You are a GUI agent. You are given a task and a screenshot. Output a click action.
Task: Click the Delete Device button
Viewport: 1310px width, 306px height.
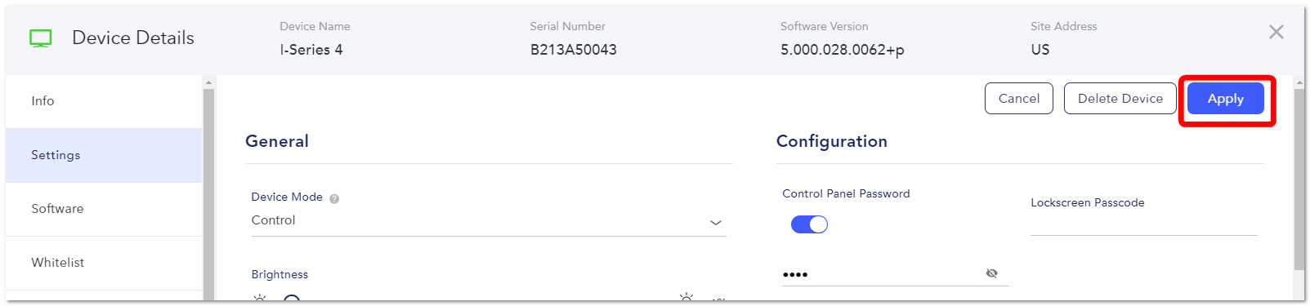(1120, 99)
